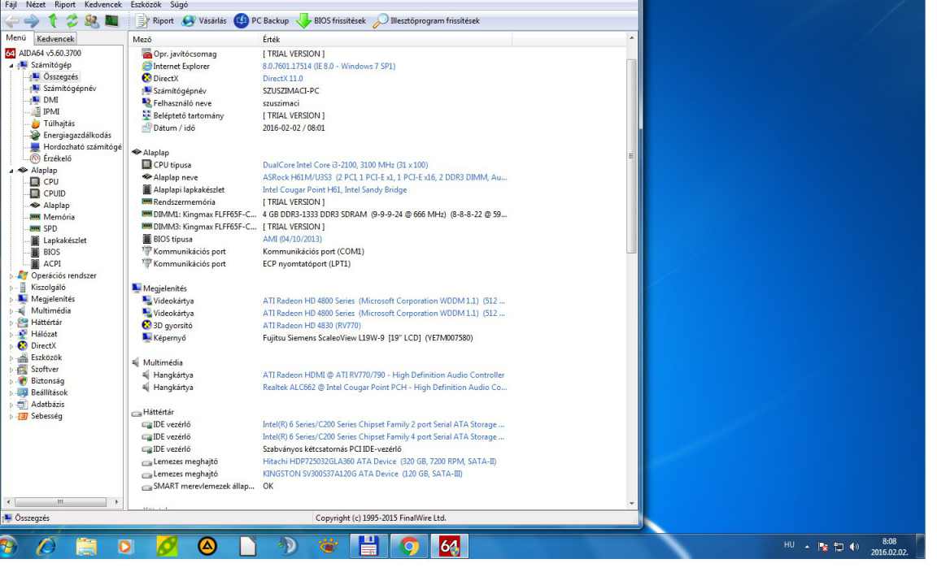Click the AIDA64 taskbar icon
The image size is (937, 585).
(449, 546)
